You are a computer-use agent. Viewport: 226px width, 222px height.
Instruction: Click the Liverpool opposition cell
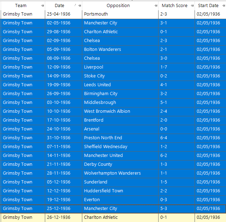[120, 67]
